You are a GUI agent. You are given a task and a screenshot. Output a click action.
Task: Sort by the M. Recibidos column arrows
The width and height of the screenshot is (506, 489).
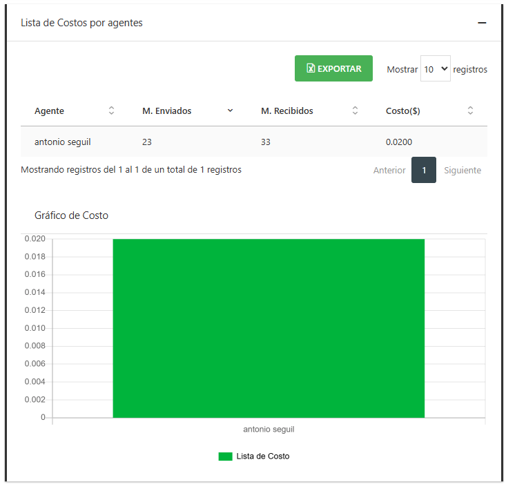point(355,111)
